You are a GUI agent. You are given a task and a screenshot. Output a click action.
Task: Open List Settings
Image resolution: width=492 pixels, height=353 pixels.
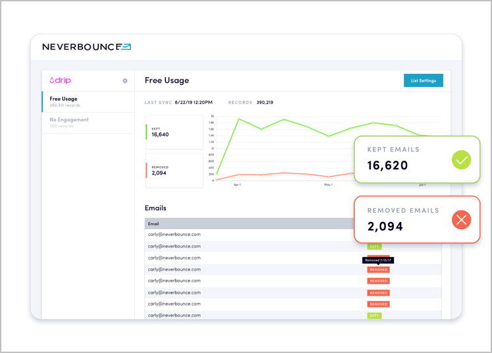click(x=423, y=80)
